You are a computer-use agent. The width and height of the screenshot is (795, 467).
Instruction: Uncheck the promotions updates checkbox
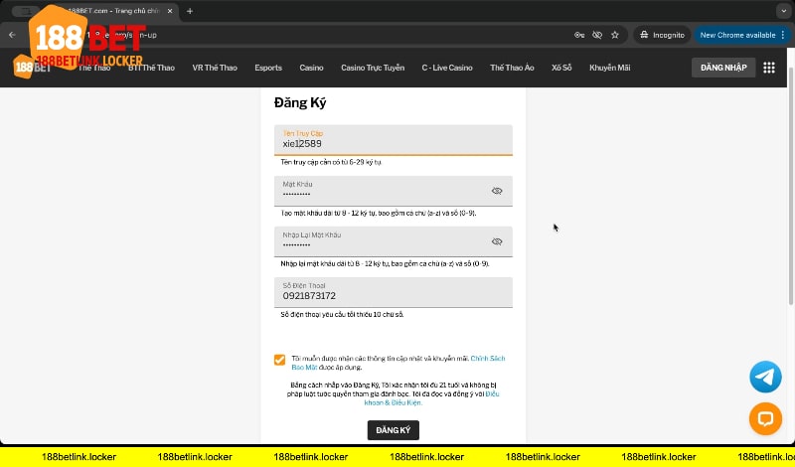pos(280,360)
